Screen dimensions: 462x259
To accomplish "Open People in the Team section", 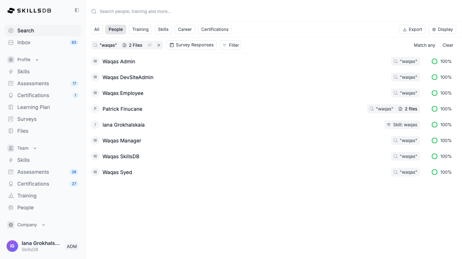I will 25,208.
